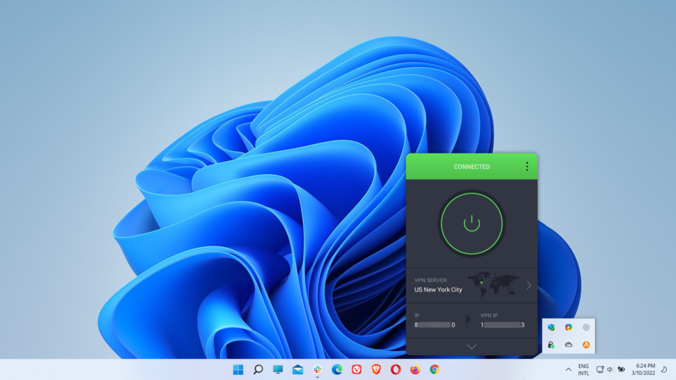Launch Opera browser from the taskbar
This screenshot has height=380, width=676.
point(396,369)
